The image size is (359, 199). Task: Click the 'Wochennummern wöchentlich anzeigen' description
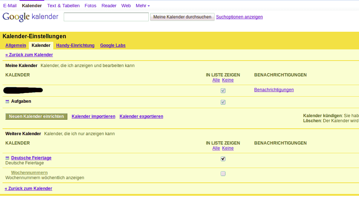[45, 178]
